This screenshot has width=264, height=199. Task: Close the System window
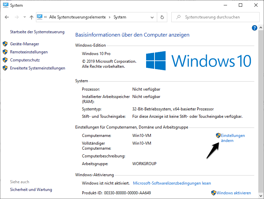coord(256,5)
